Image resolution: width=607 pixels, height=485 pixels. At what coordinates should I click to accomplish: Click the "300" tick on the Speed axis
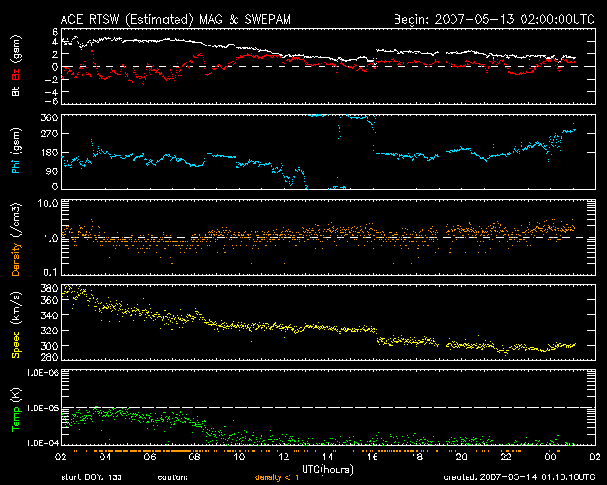click(x=49, y=346)
